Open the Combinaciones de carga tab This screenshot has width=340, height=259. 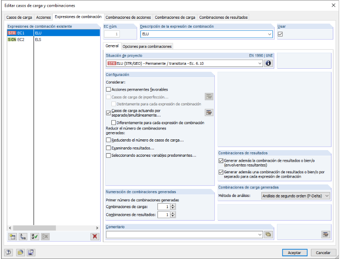click(175, 17)
